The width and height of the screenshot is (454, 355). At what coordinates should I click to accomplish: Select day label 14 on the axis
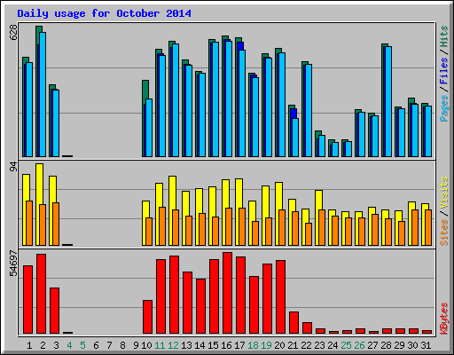point(200,345)
